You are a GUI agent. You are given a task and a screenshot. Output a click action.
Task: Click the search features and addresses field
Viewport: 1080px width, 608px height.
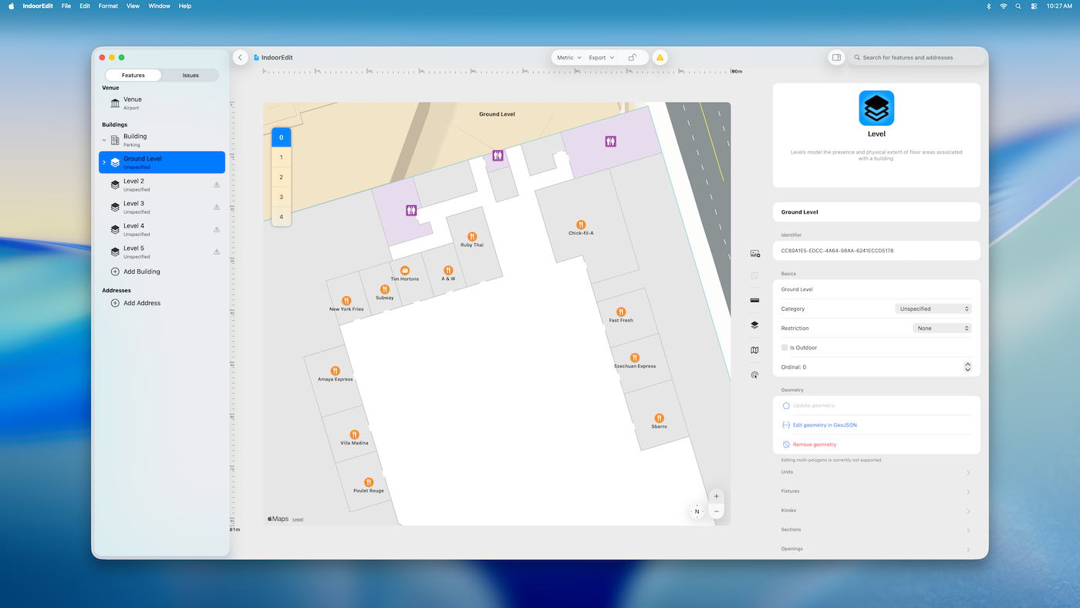click(x=918, y=58)
